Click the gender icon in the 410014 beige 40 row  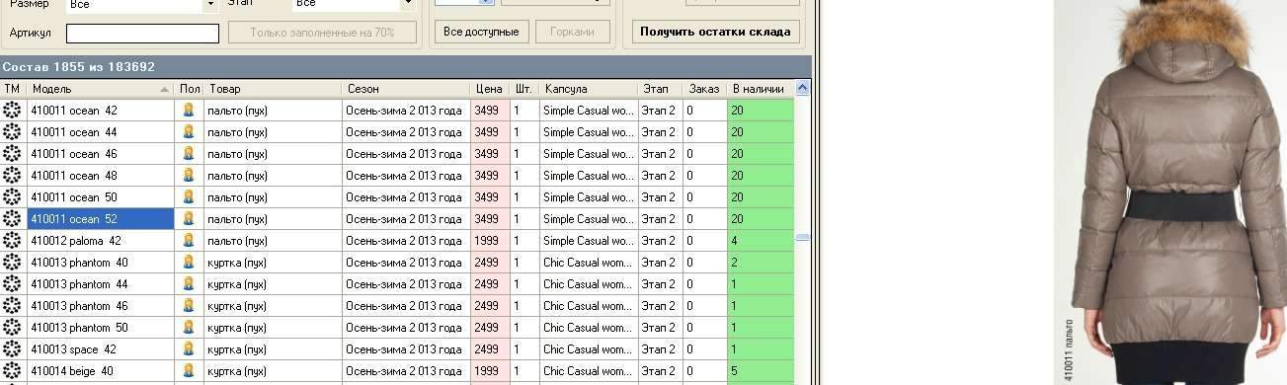[x=189, y=371]
